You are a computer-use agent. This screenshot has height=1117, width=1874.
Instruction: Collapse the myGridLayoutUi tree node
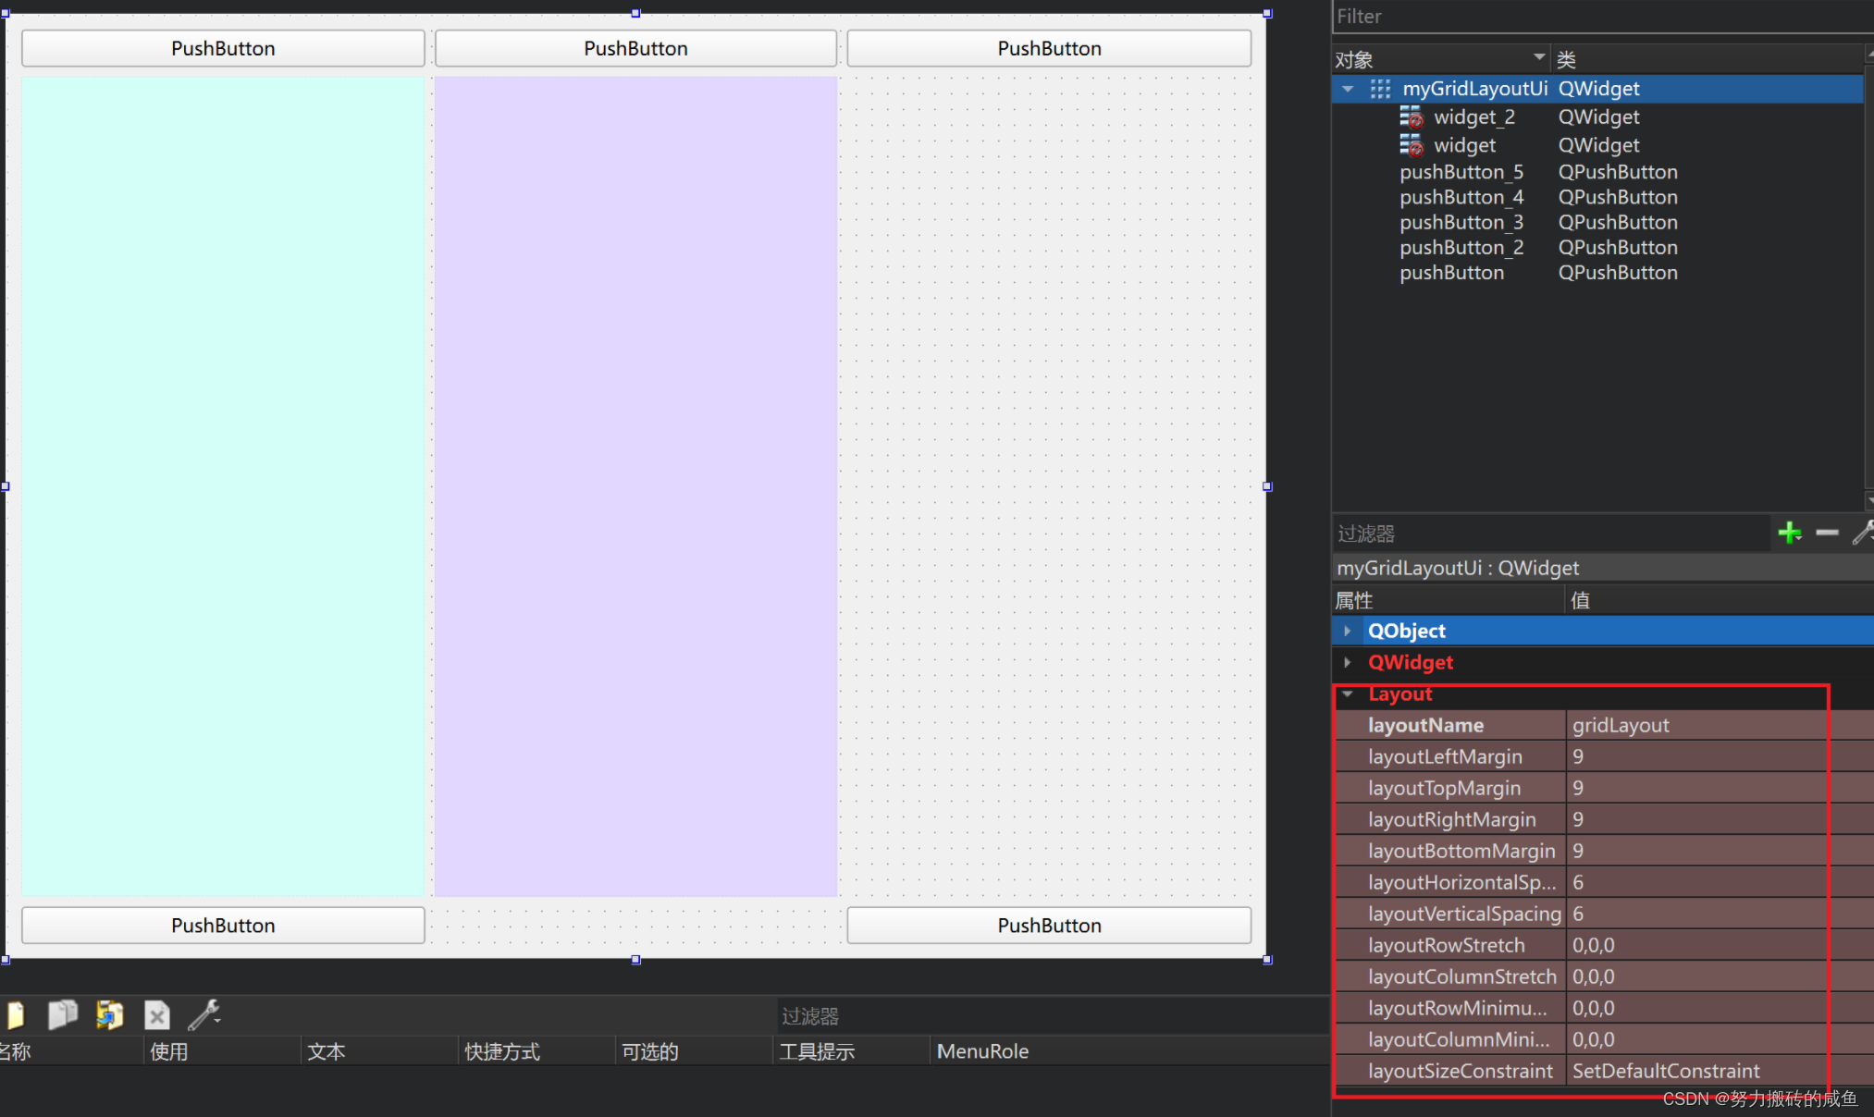tap(1348, 89)
